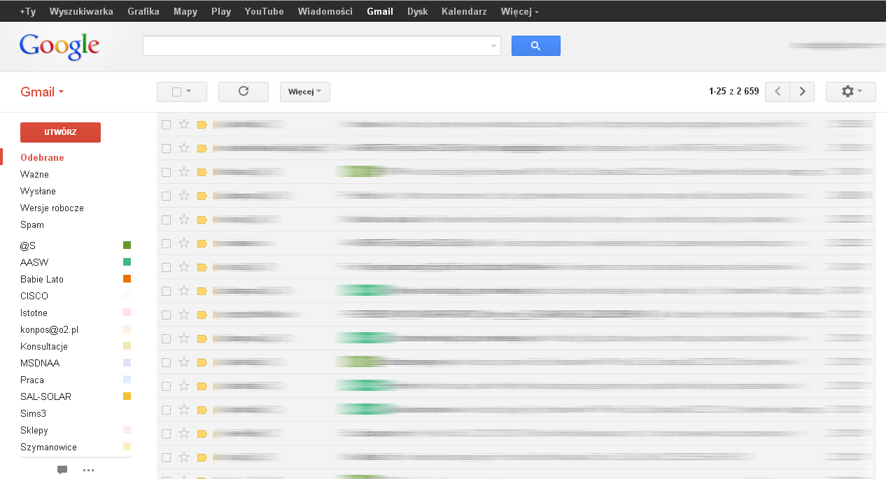Open the Babie Lato label
The image size is (886, 479).
coord(42,279)
